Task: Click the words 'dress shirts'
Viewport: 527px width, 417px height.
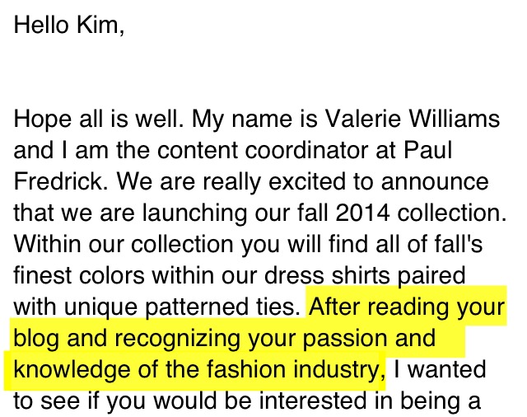Action: pyautogui.click(x=327, y=275)
